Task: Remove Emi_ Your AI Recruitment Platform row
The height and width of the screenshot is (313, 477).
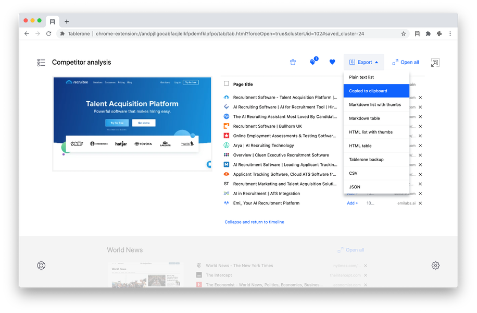Action: 420,203
